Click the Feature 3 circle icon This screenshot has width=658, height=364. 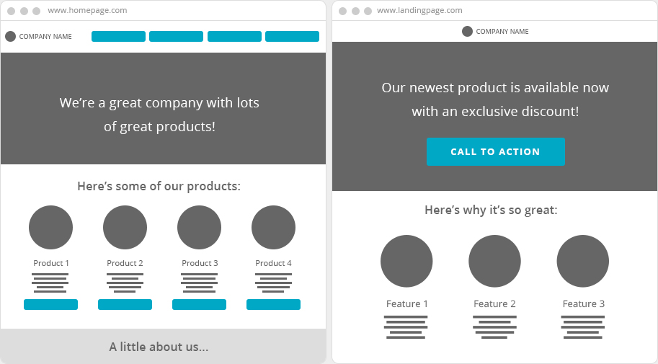[583, 261]
